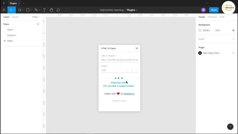This screenshot has width=238, height=134.
Task: Click the Figma-Chat plugin icon
Action: (x=200, y=53)
